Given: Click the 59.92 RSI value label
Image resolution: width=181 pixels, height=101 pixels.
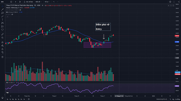Looking at the screenshot, I should pyautogui.click(x=177, y=86).
